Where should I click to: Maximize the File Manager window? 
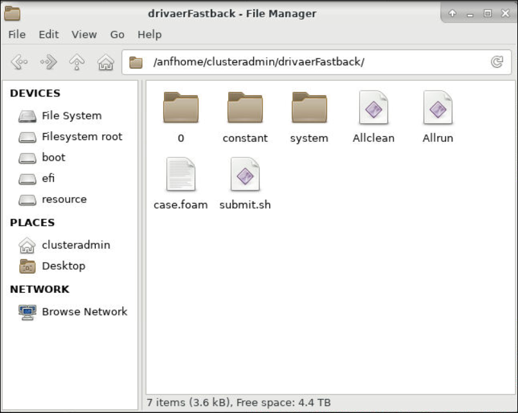pos(488,13)
